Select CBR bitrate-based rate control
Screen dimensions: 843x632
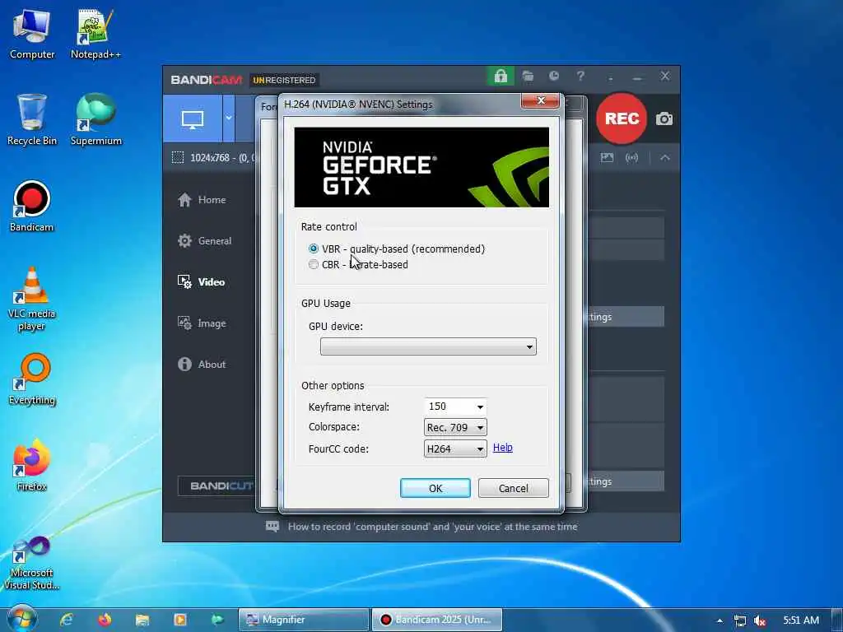tap(314, 264)
